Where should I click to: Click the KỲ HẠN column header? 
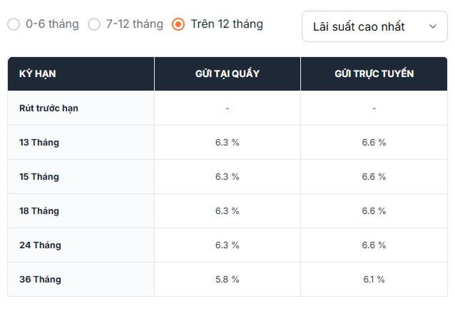pos(37,74)
